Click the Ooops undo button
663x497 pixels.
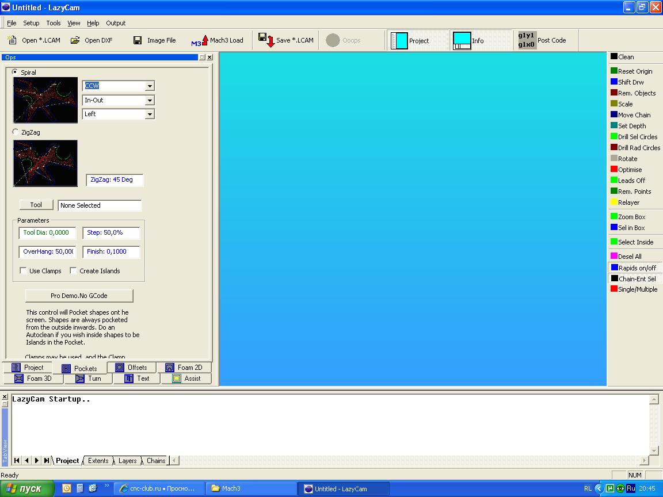tap(344, 40)
